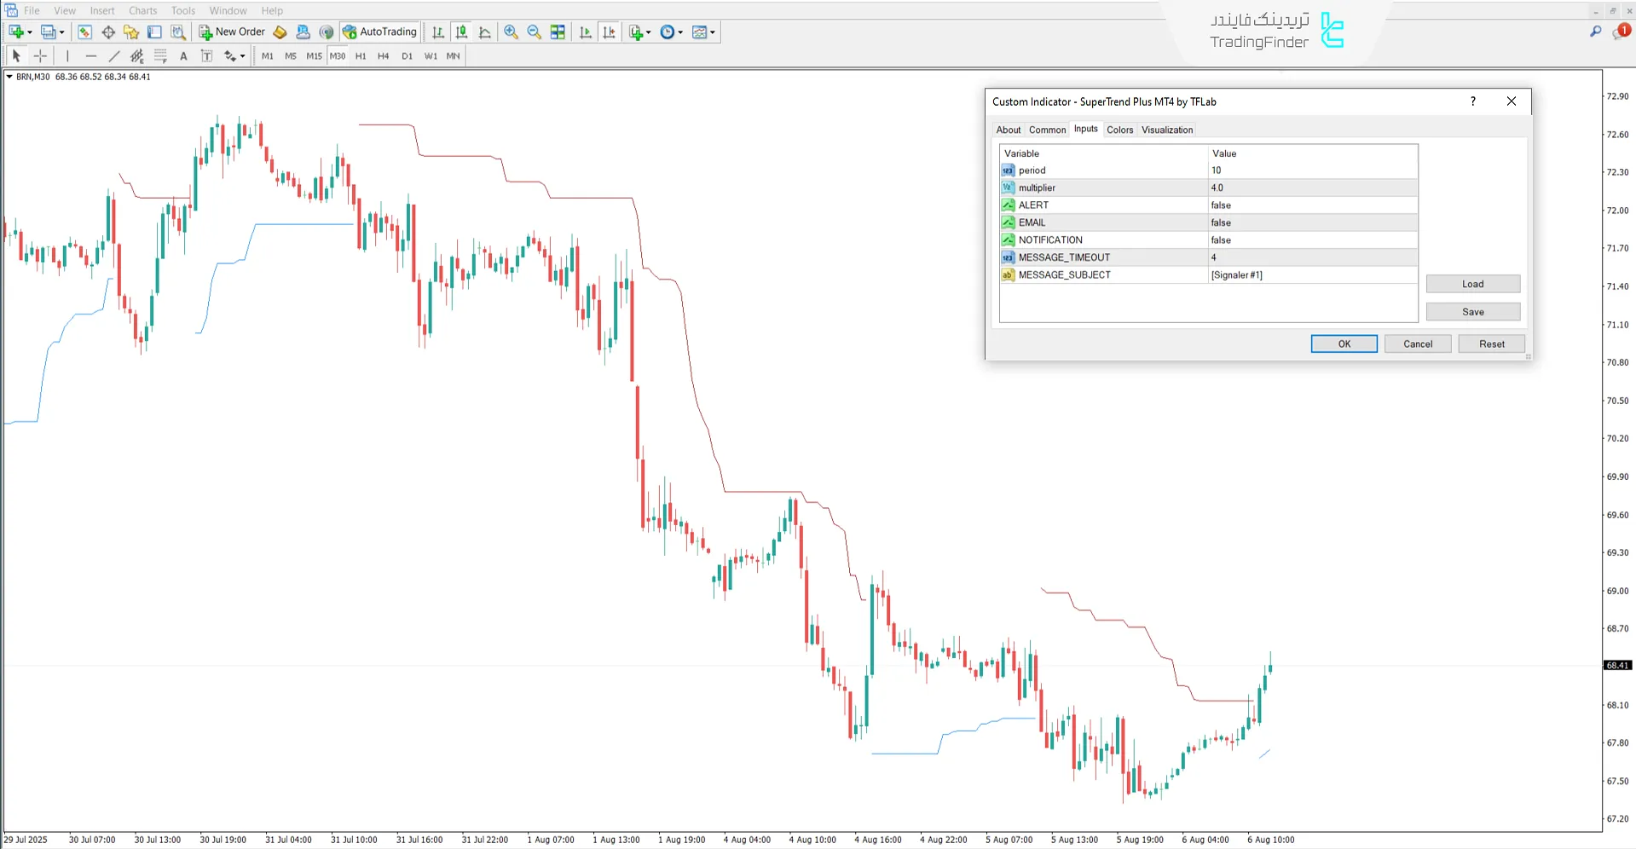Image resolution: width=1636 pixels, height=849 pixels.
Task: Select the trendline drawing tool
Action: (x=114, y=56)
